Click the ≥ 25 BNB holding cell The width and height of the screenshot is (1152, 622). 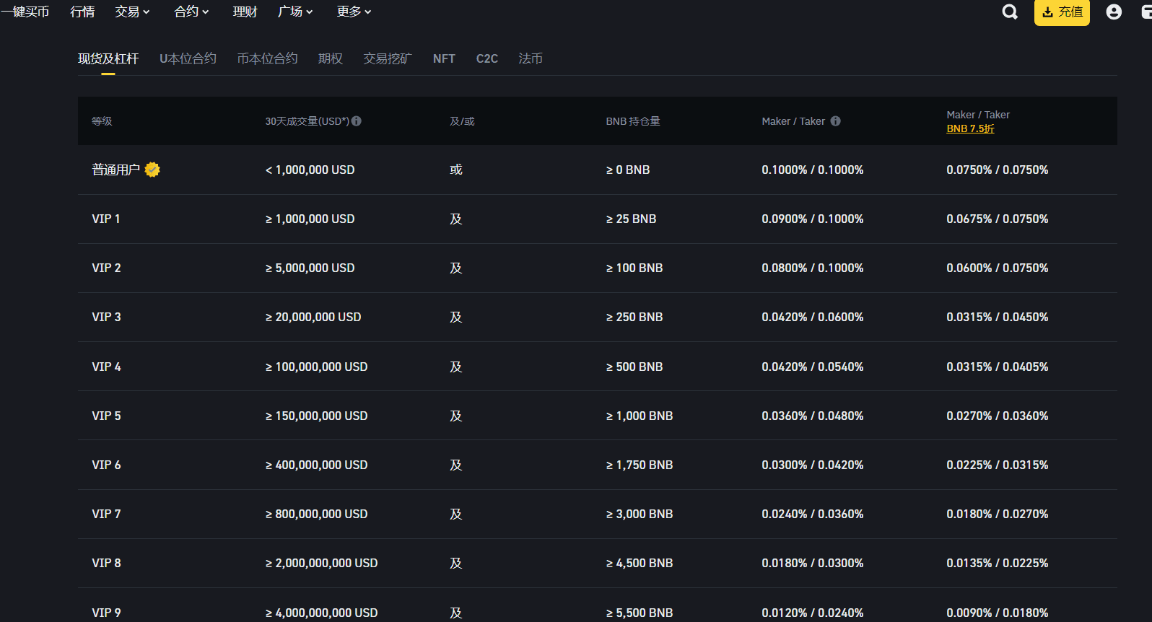(x=631, y=219)
